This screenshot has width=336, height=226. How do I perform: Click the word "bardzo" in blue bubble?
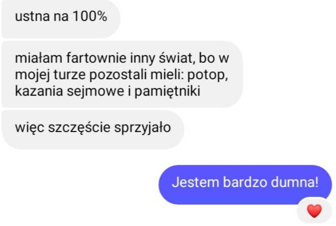click(x=245, y=183)
